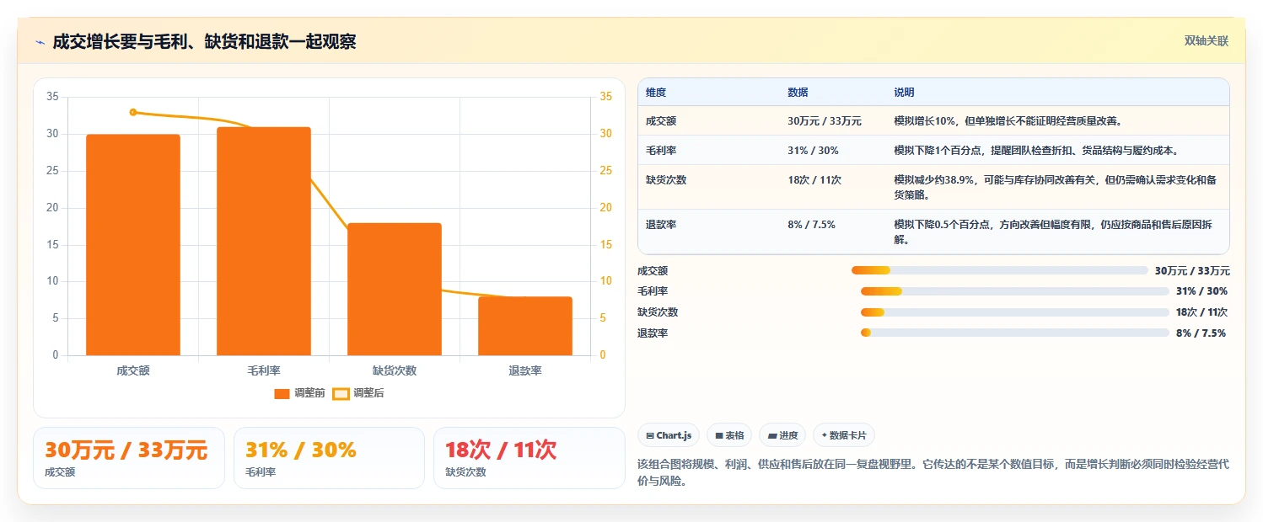Click table cell 8% / 7.5%

(x=811, y=225)
